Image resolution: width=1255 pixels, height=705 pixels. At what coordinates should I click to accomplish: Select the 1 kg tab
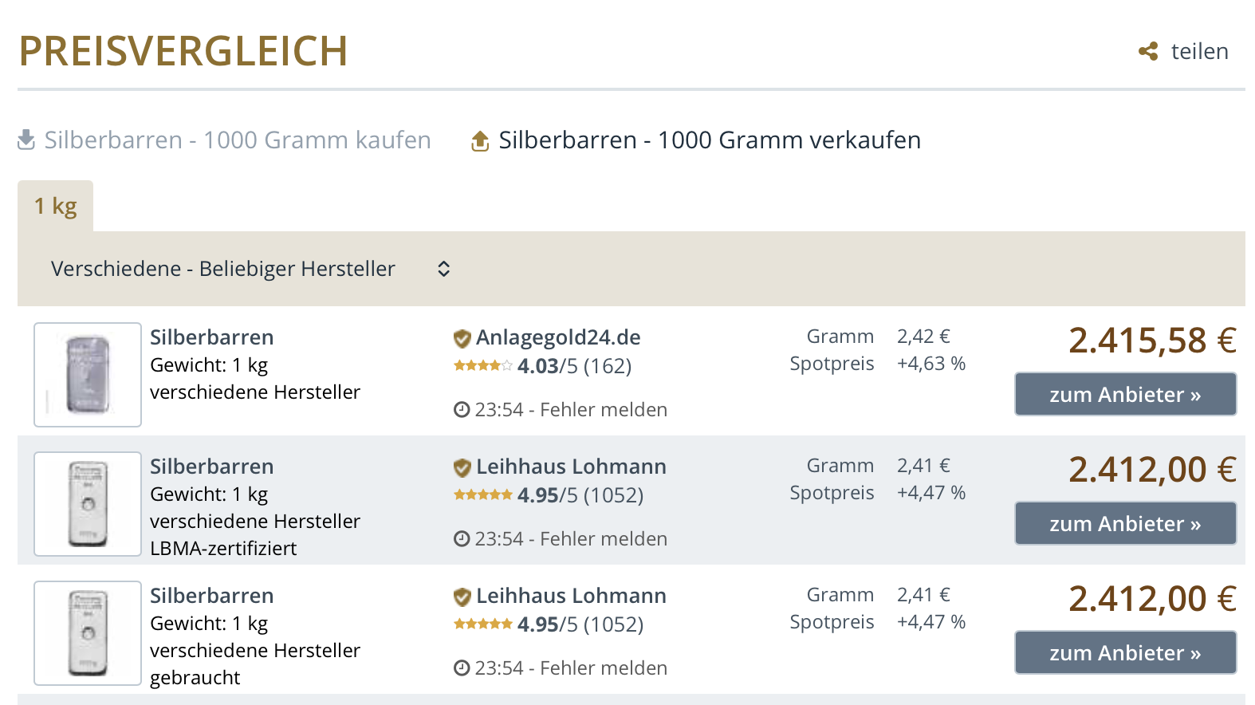(x=56, y=207)
